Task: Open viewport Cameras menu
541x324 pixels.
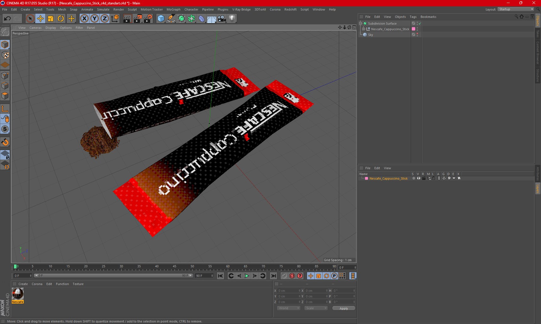Action: coord(35,28)
